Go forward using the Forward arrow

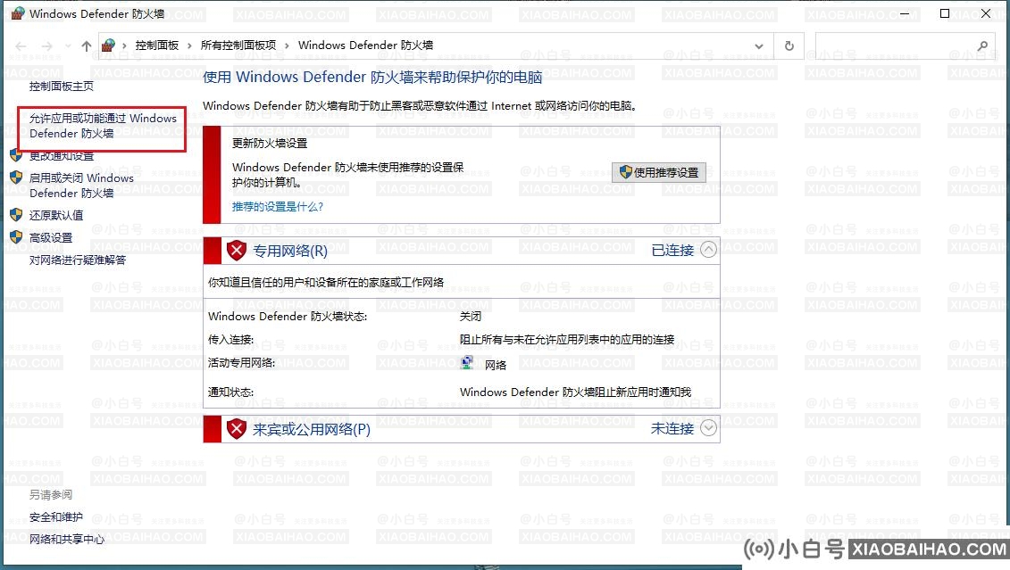pos(47,46)
